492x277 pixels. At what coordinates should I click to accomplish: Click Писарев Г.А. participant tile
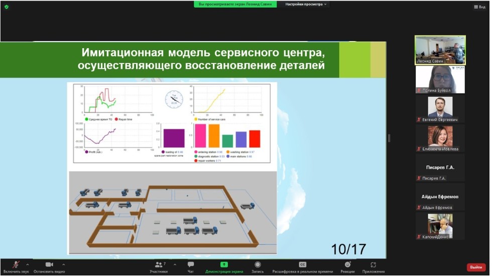click(x=440, y=168)
